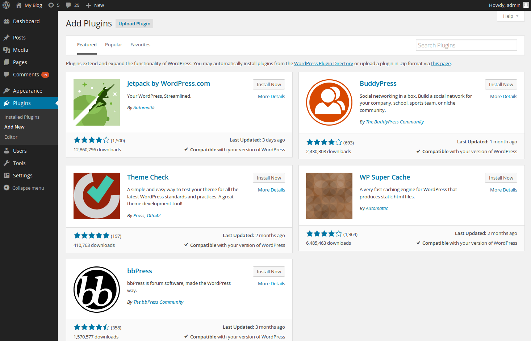Click the Jetpack plugin thumbnail
This screenshot has width=531, height=341.
point(96,102)
